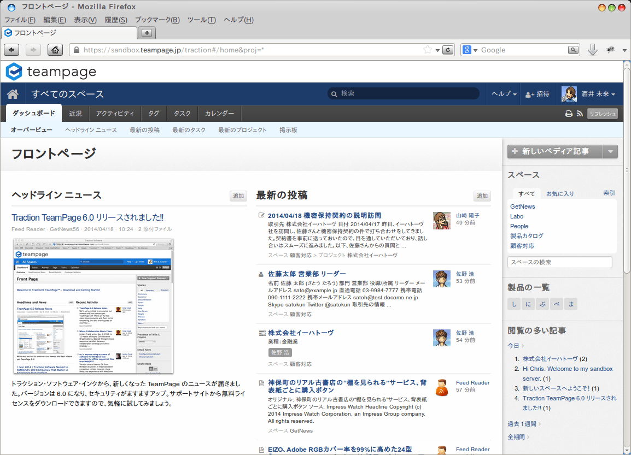The image size is (631, 455).
Task: Open the 製品カタログ space link
Action: click(x=527, y=236)
